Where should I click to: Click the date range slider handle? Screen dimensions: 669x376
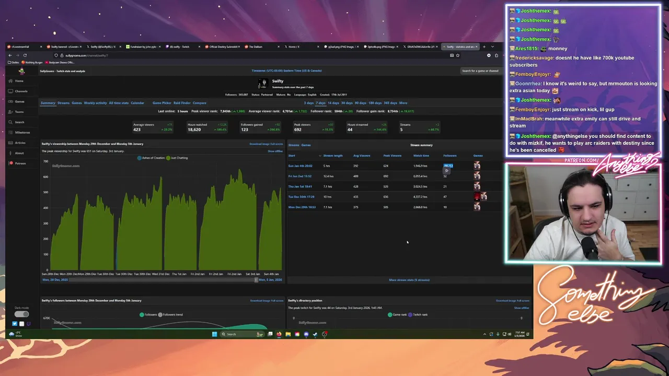coord(256,280)
